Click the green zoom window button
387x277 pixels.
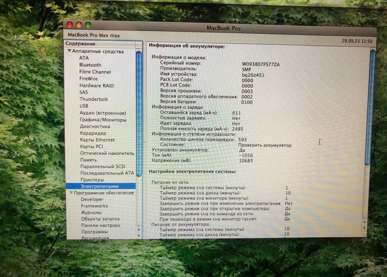[88, 25]
